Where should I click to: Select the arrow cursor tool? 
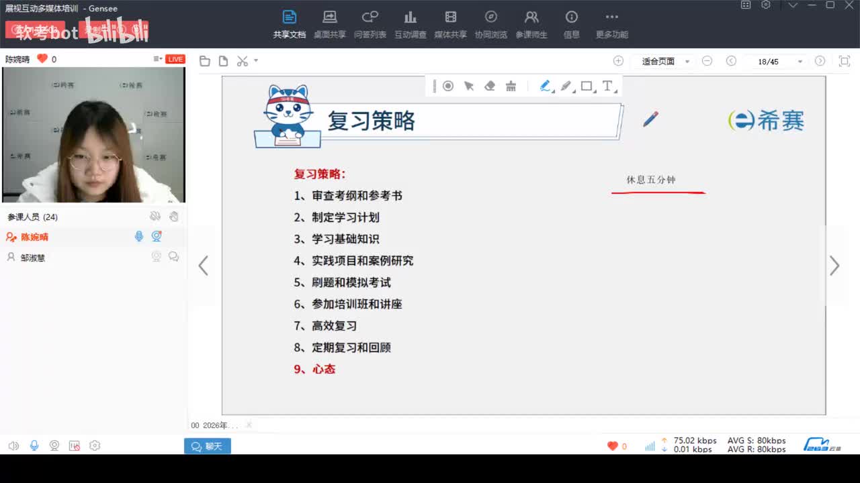pyautogui.click(x=469, y=86)
